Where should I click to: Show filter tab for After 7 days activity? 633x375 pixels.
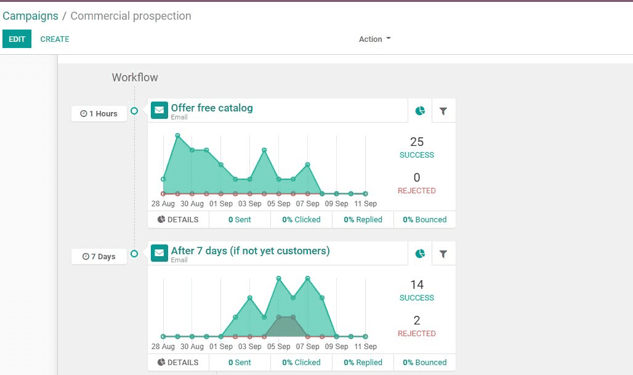coord(443,254)
